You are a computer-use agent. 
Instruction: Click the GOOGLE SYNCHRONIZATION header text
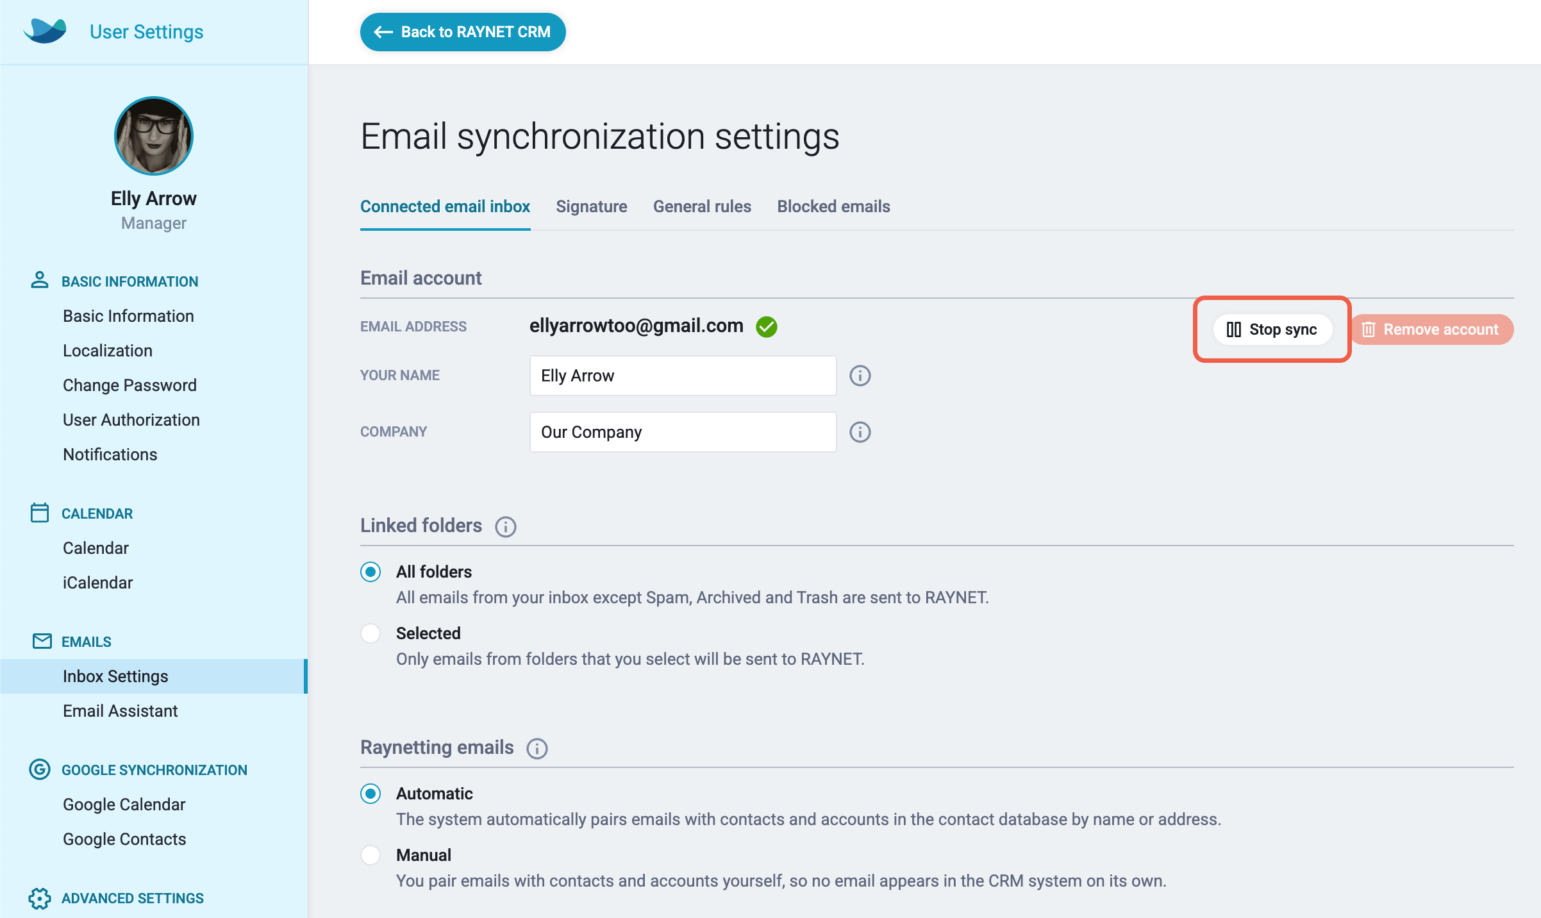click(154, 770)
